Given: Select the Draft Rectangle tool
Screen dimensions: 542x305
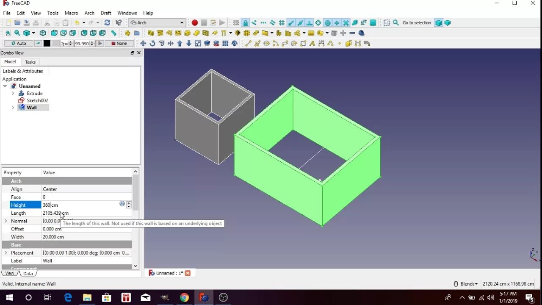Looking at the screenshot, I should (303, 43).
